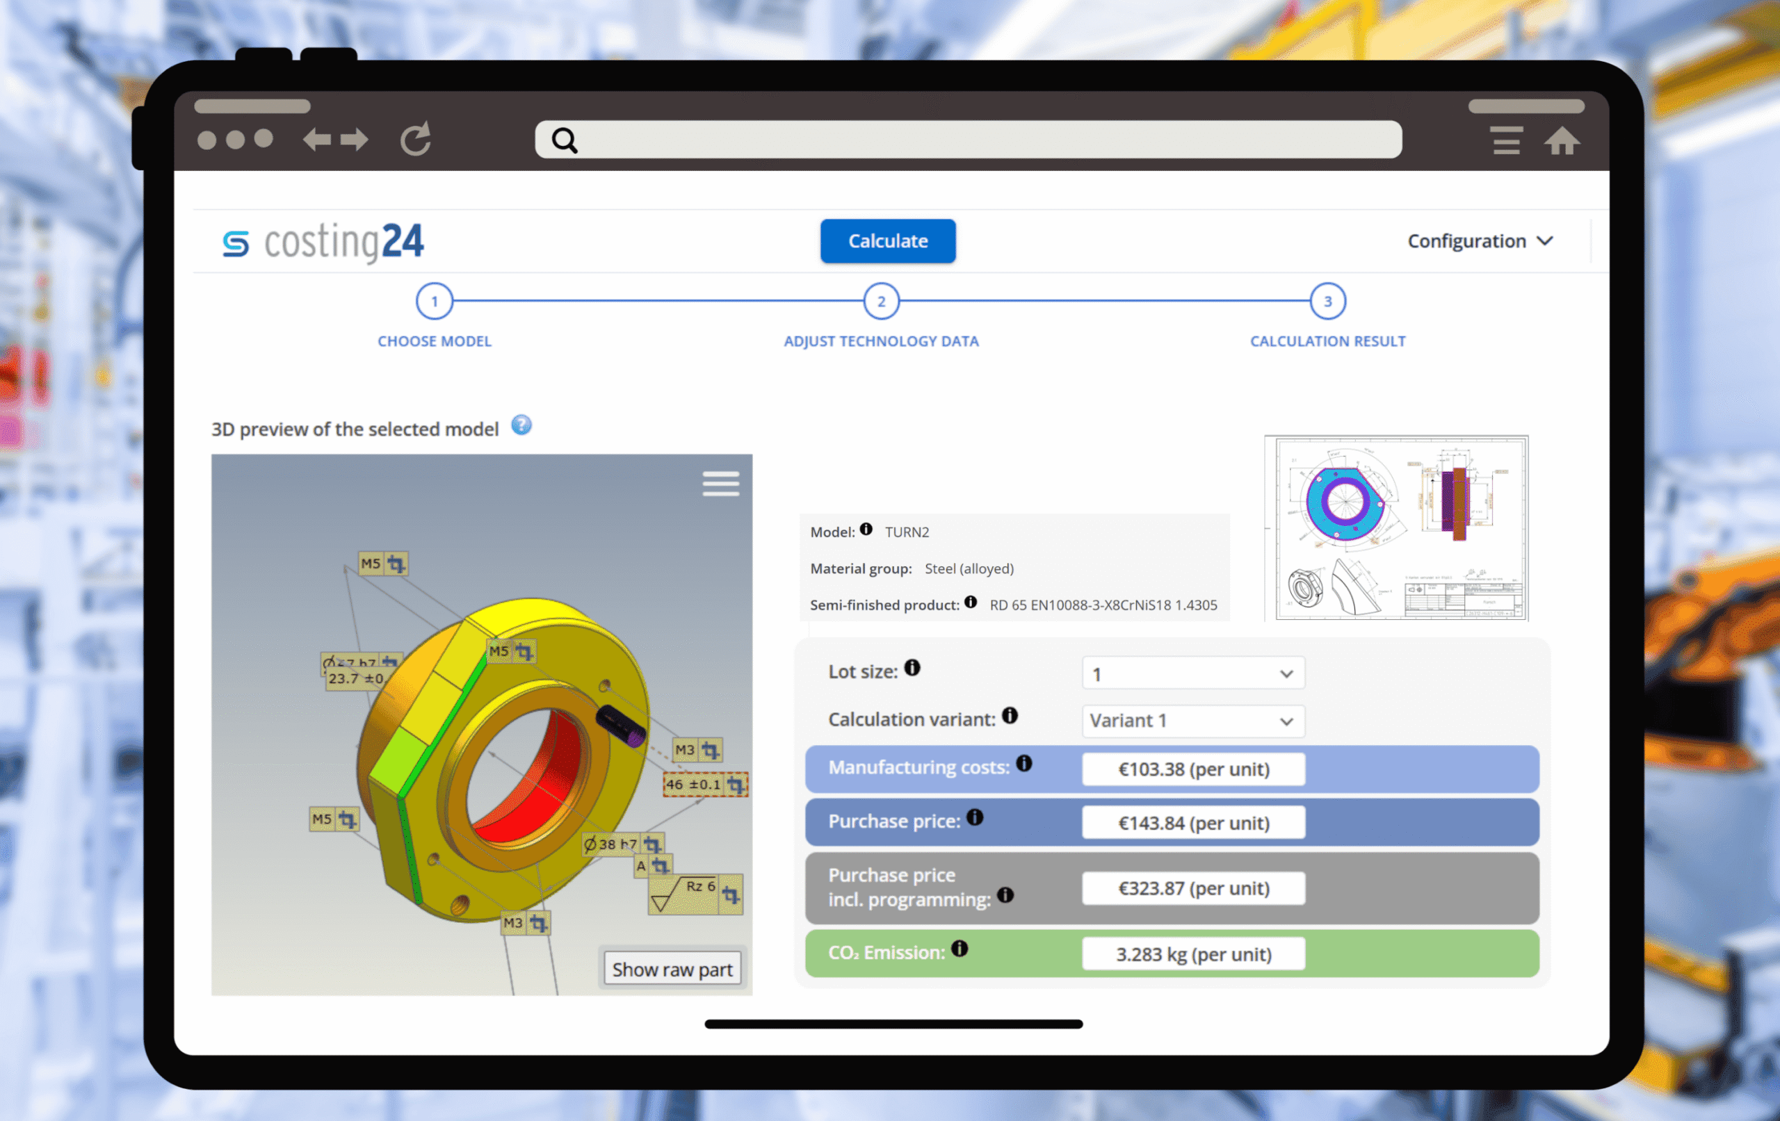The image size is (1780, 1121).
Task: Click Show raw part button
Action: click(x=672, y=969)
